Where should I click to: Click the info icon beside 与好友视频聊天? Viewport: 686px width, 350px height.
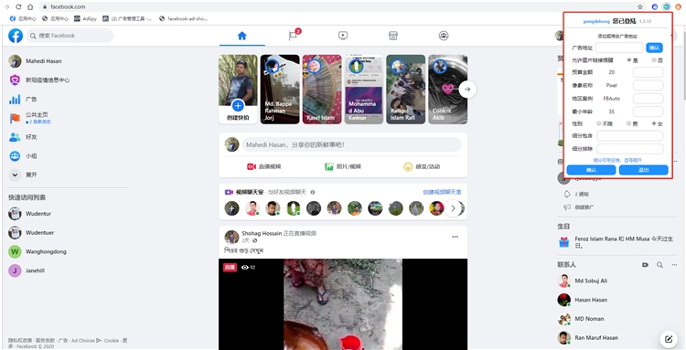(313, 192)
